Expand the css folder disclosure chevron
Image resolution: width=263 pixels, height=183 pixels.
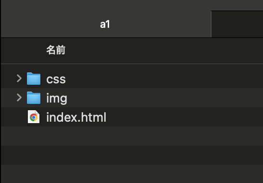[19, 79]
